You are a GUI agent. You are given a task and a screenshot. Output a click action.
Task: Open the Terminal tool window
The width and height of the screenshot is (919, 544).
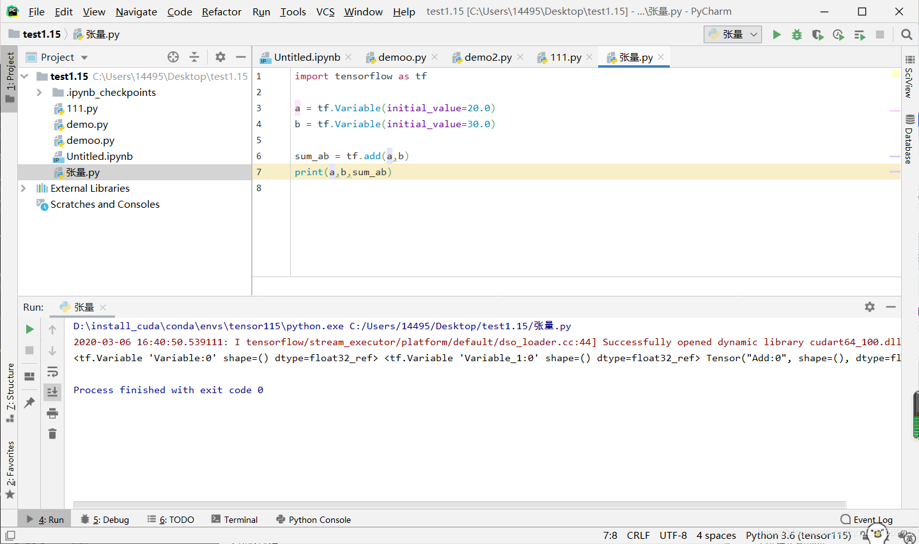click(x=235, y=520)
